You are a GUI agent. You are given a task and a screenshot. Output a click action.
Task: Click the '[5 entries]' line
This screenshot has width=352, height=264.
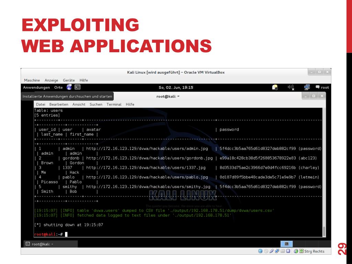[47, 115]
